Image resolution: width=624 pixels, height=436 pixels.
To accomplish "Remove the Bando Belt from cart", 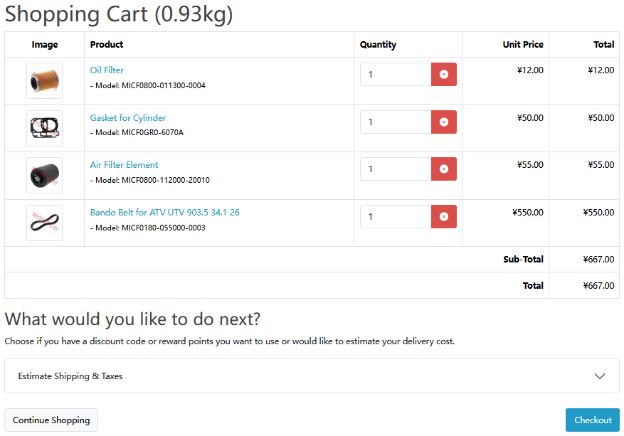I will click(443, 216).
